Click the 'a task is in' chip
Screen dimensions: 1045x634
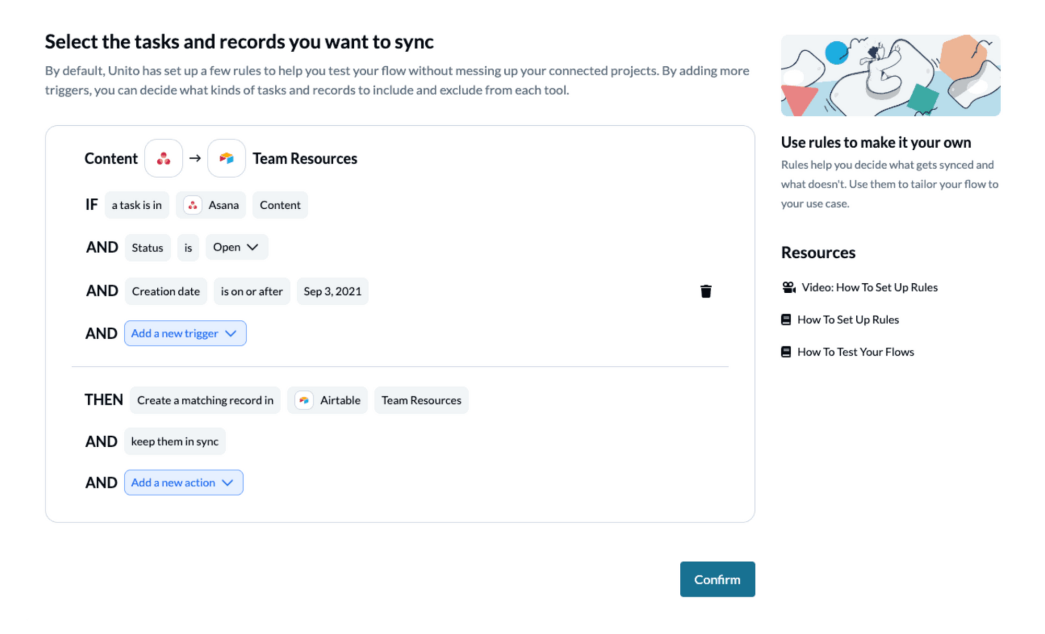point(137,205)
